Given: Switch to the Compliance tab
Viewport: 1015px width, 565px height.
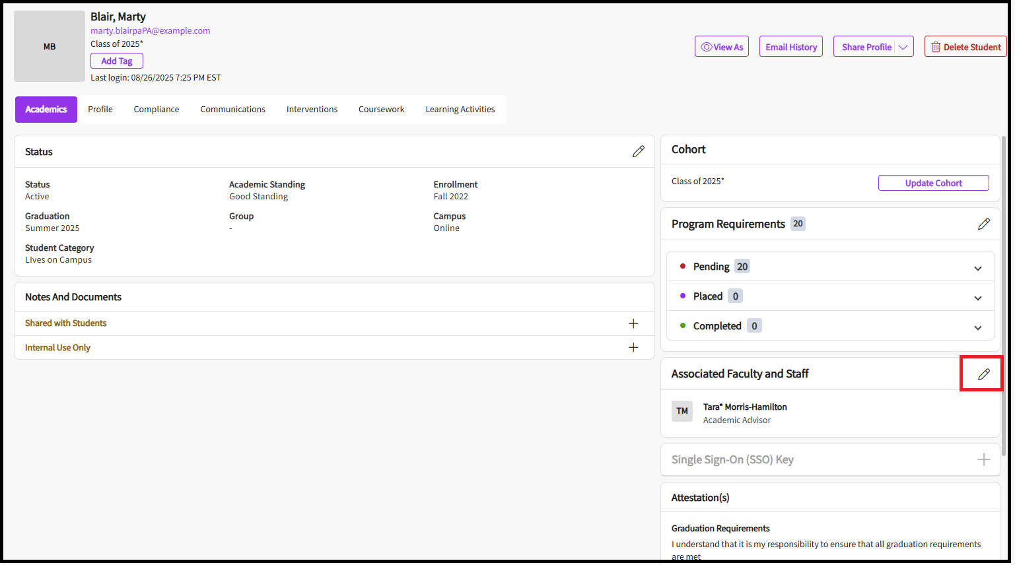Looking at the screenshot, I should [157, 110].
